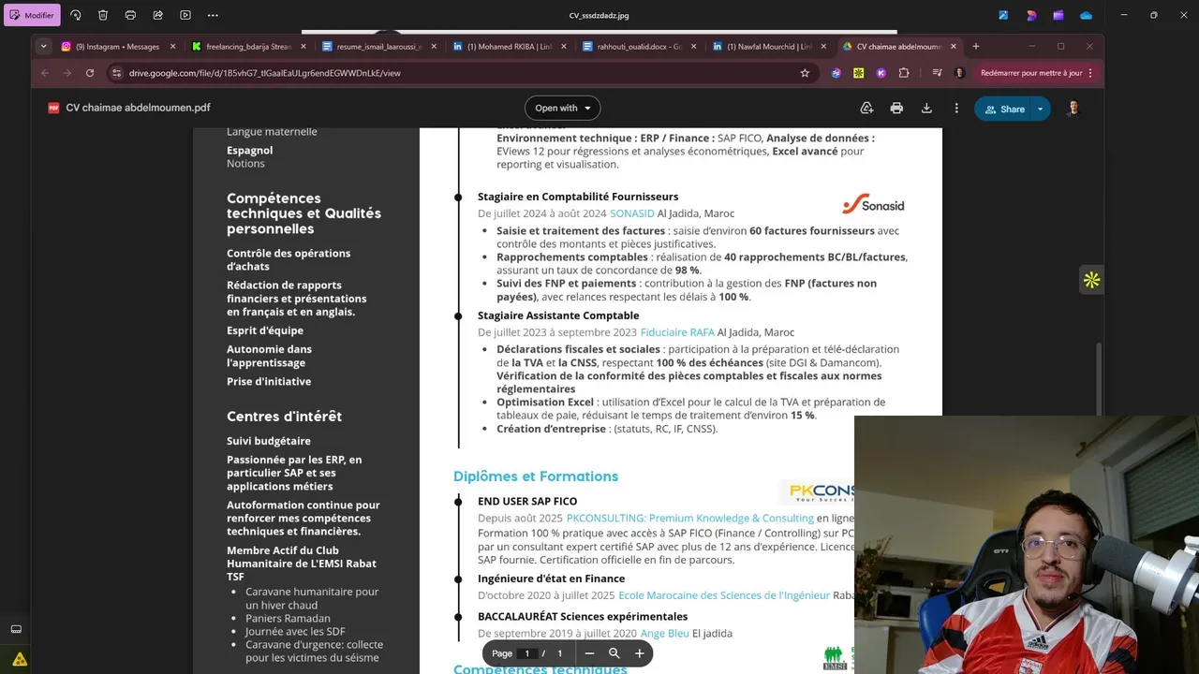The width and height of the screenshot is (1199, 674).
Task: Click Redémarrer pour mettre à jour
Action: (x=1030, y=72)
